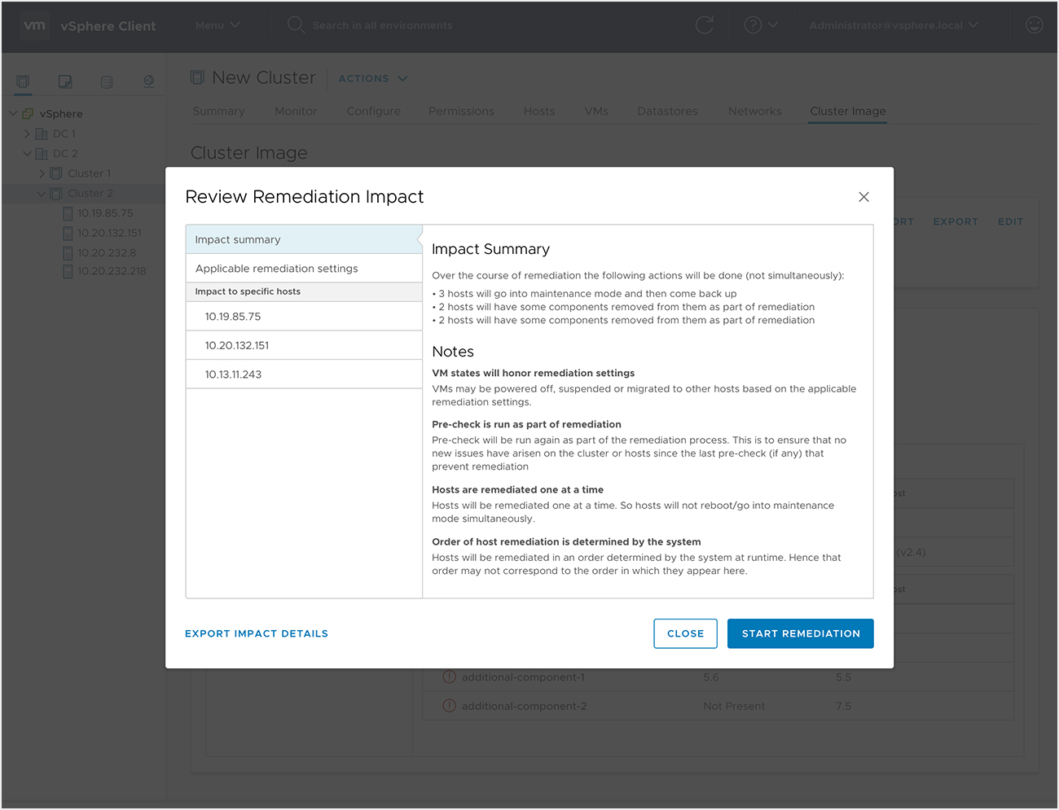Image resolution: width=1059 pixels, height=810 pixels.
Task: Open the Actions dropdown for New Cluster
Action: tap(372, 79)
